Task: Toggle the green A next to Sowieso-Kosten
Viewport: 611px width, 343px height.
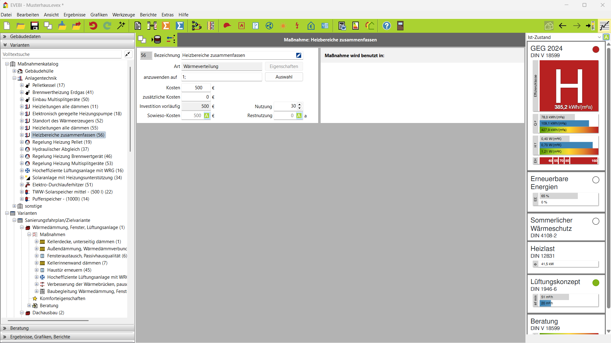Action: (207, 116)
